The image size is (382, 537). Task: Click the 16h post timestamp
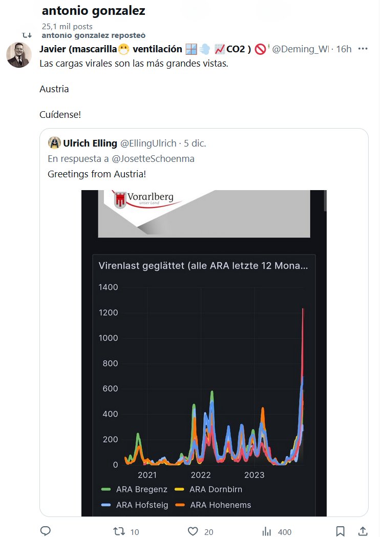344,49
